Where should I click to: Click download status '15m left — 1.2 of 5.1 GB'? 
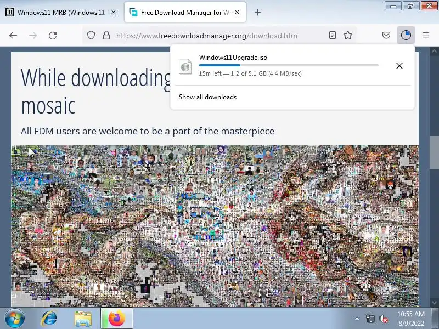pos(250,73)
